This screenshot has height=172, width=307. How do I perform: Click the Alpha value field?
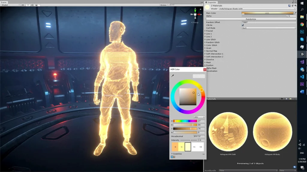coord(292,16)
